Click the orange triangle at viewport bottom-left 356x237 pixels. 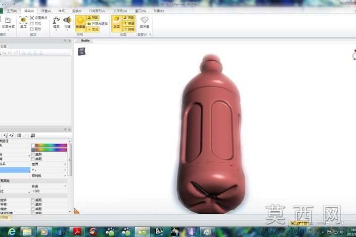click(x=76, y=211)
